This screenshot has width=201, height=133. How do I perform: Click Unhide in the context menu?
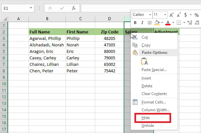pos(154,126)
